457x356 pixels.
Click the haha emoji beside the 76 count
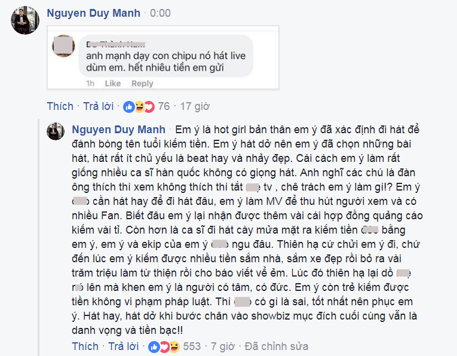point(139,107)
